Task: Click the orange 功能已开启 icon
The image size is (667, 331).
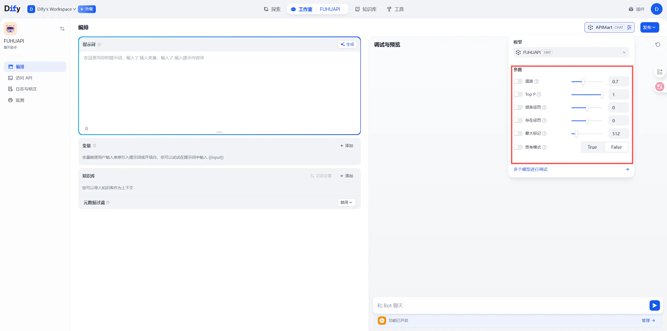Action: coord(382,321)
